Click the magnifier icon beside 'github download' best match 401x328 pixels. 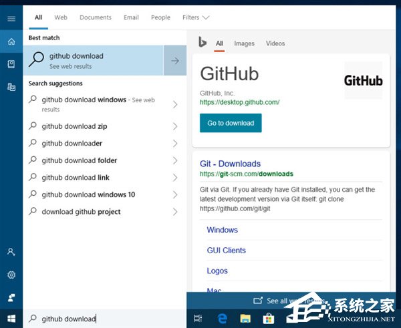(36, 59)
